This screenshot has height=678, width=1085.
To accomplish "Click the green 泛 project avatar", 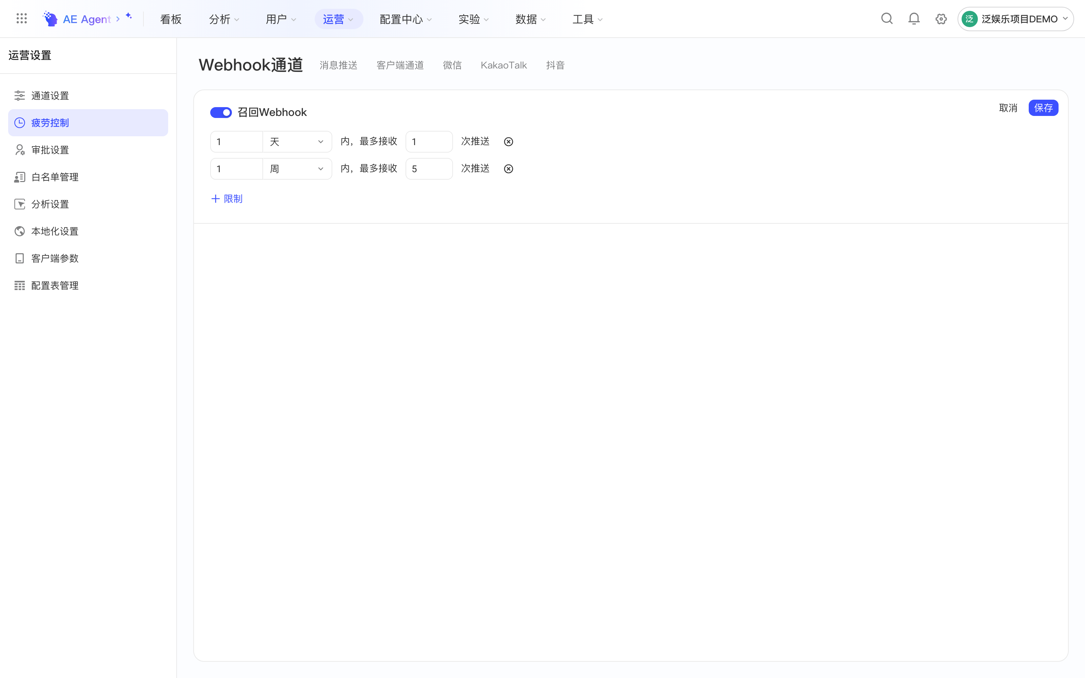I will [969, 19].
